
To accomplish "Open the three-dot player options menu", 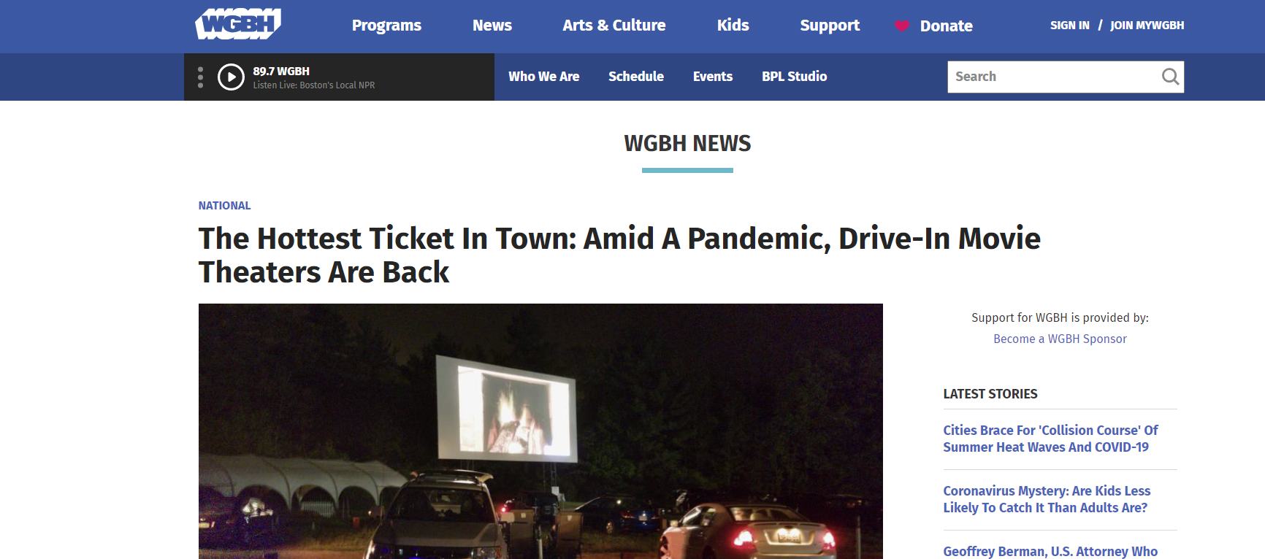I will coord(201,77).
